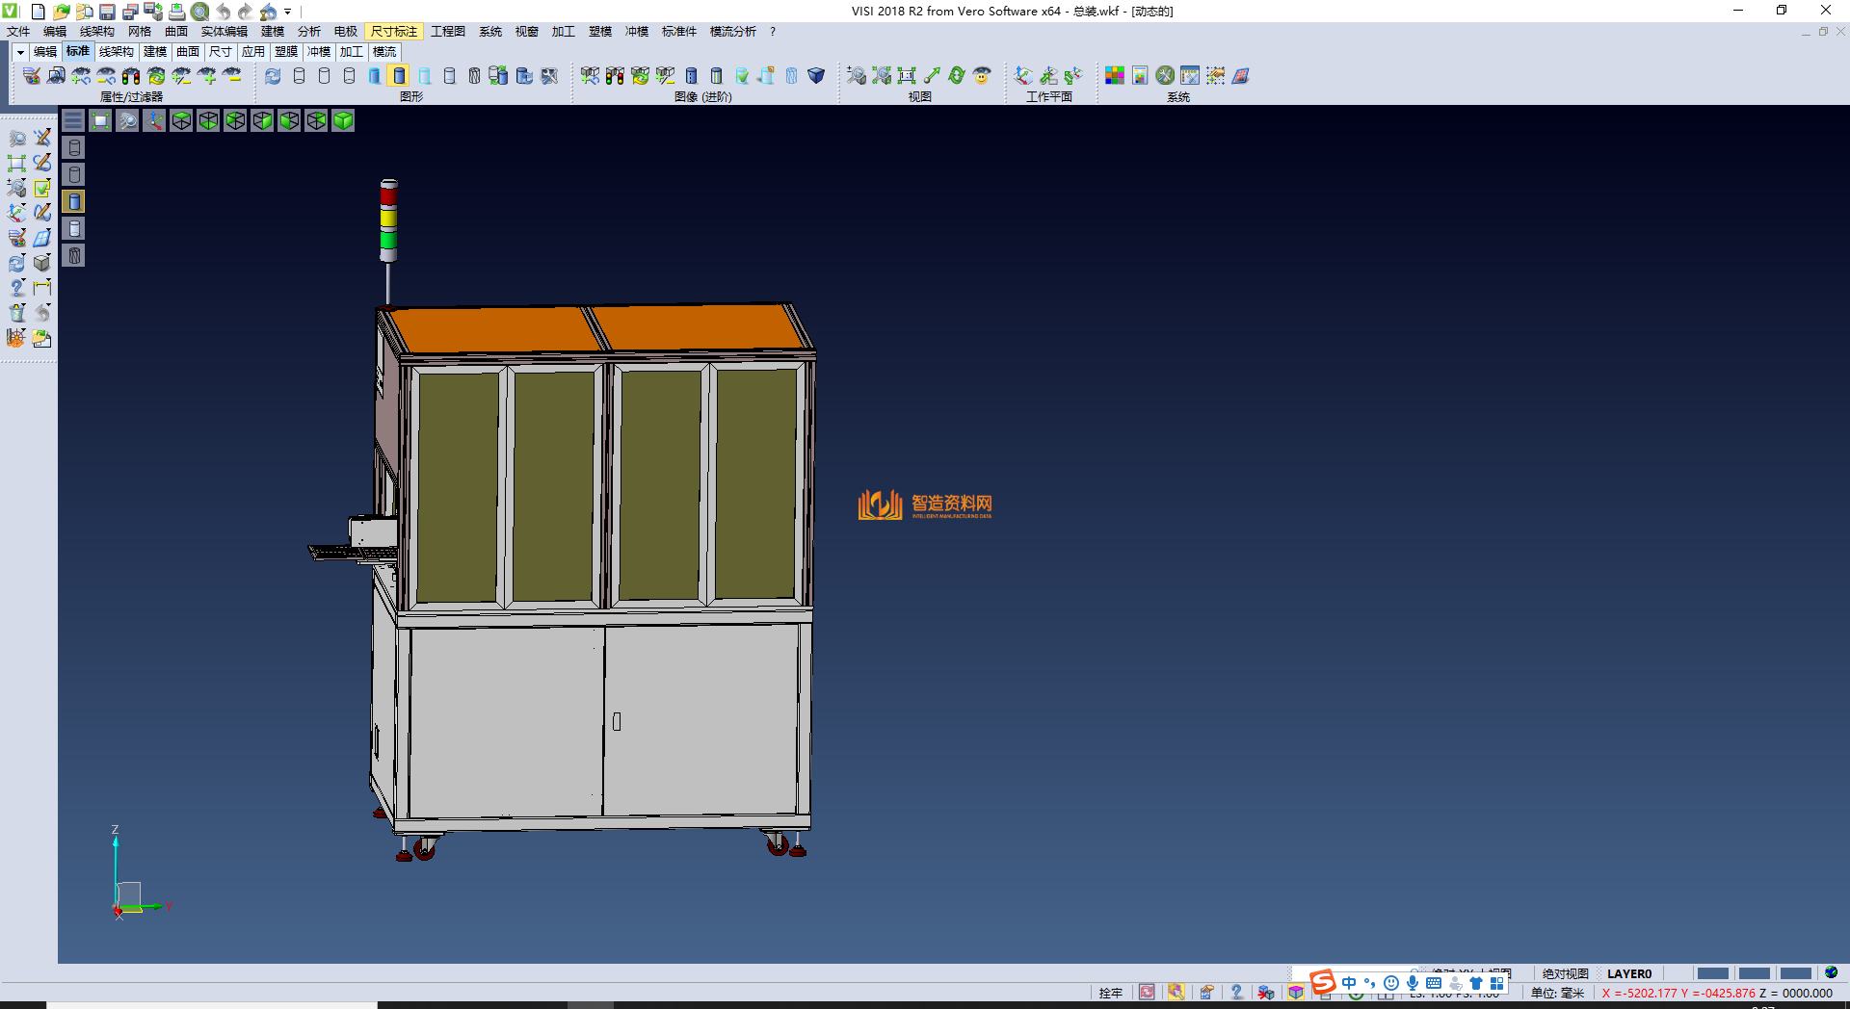1850x1009 pixels.
Task: Open the toolbar tabs dropdown arrow
Action: (x=20, y=52)
